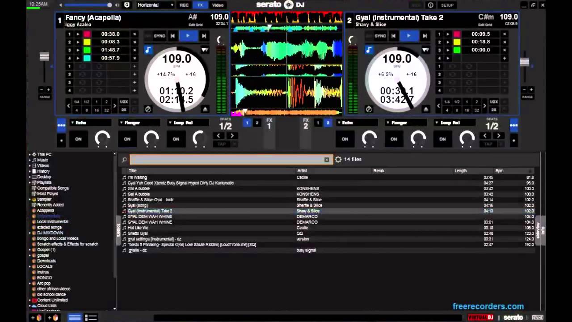The width and height of the screenshot is (572, 322).
Task: Open the Horizontal display mode dropdown
Action: (155, 5)
